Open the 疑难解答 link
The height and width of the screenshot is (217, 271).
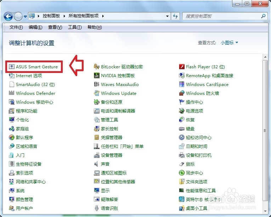coord(109,199)
